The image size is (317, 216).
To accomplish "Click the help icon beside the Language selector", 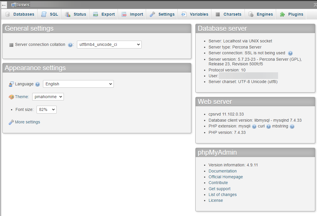I will (37, 84).
